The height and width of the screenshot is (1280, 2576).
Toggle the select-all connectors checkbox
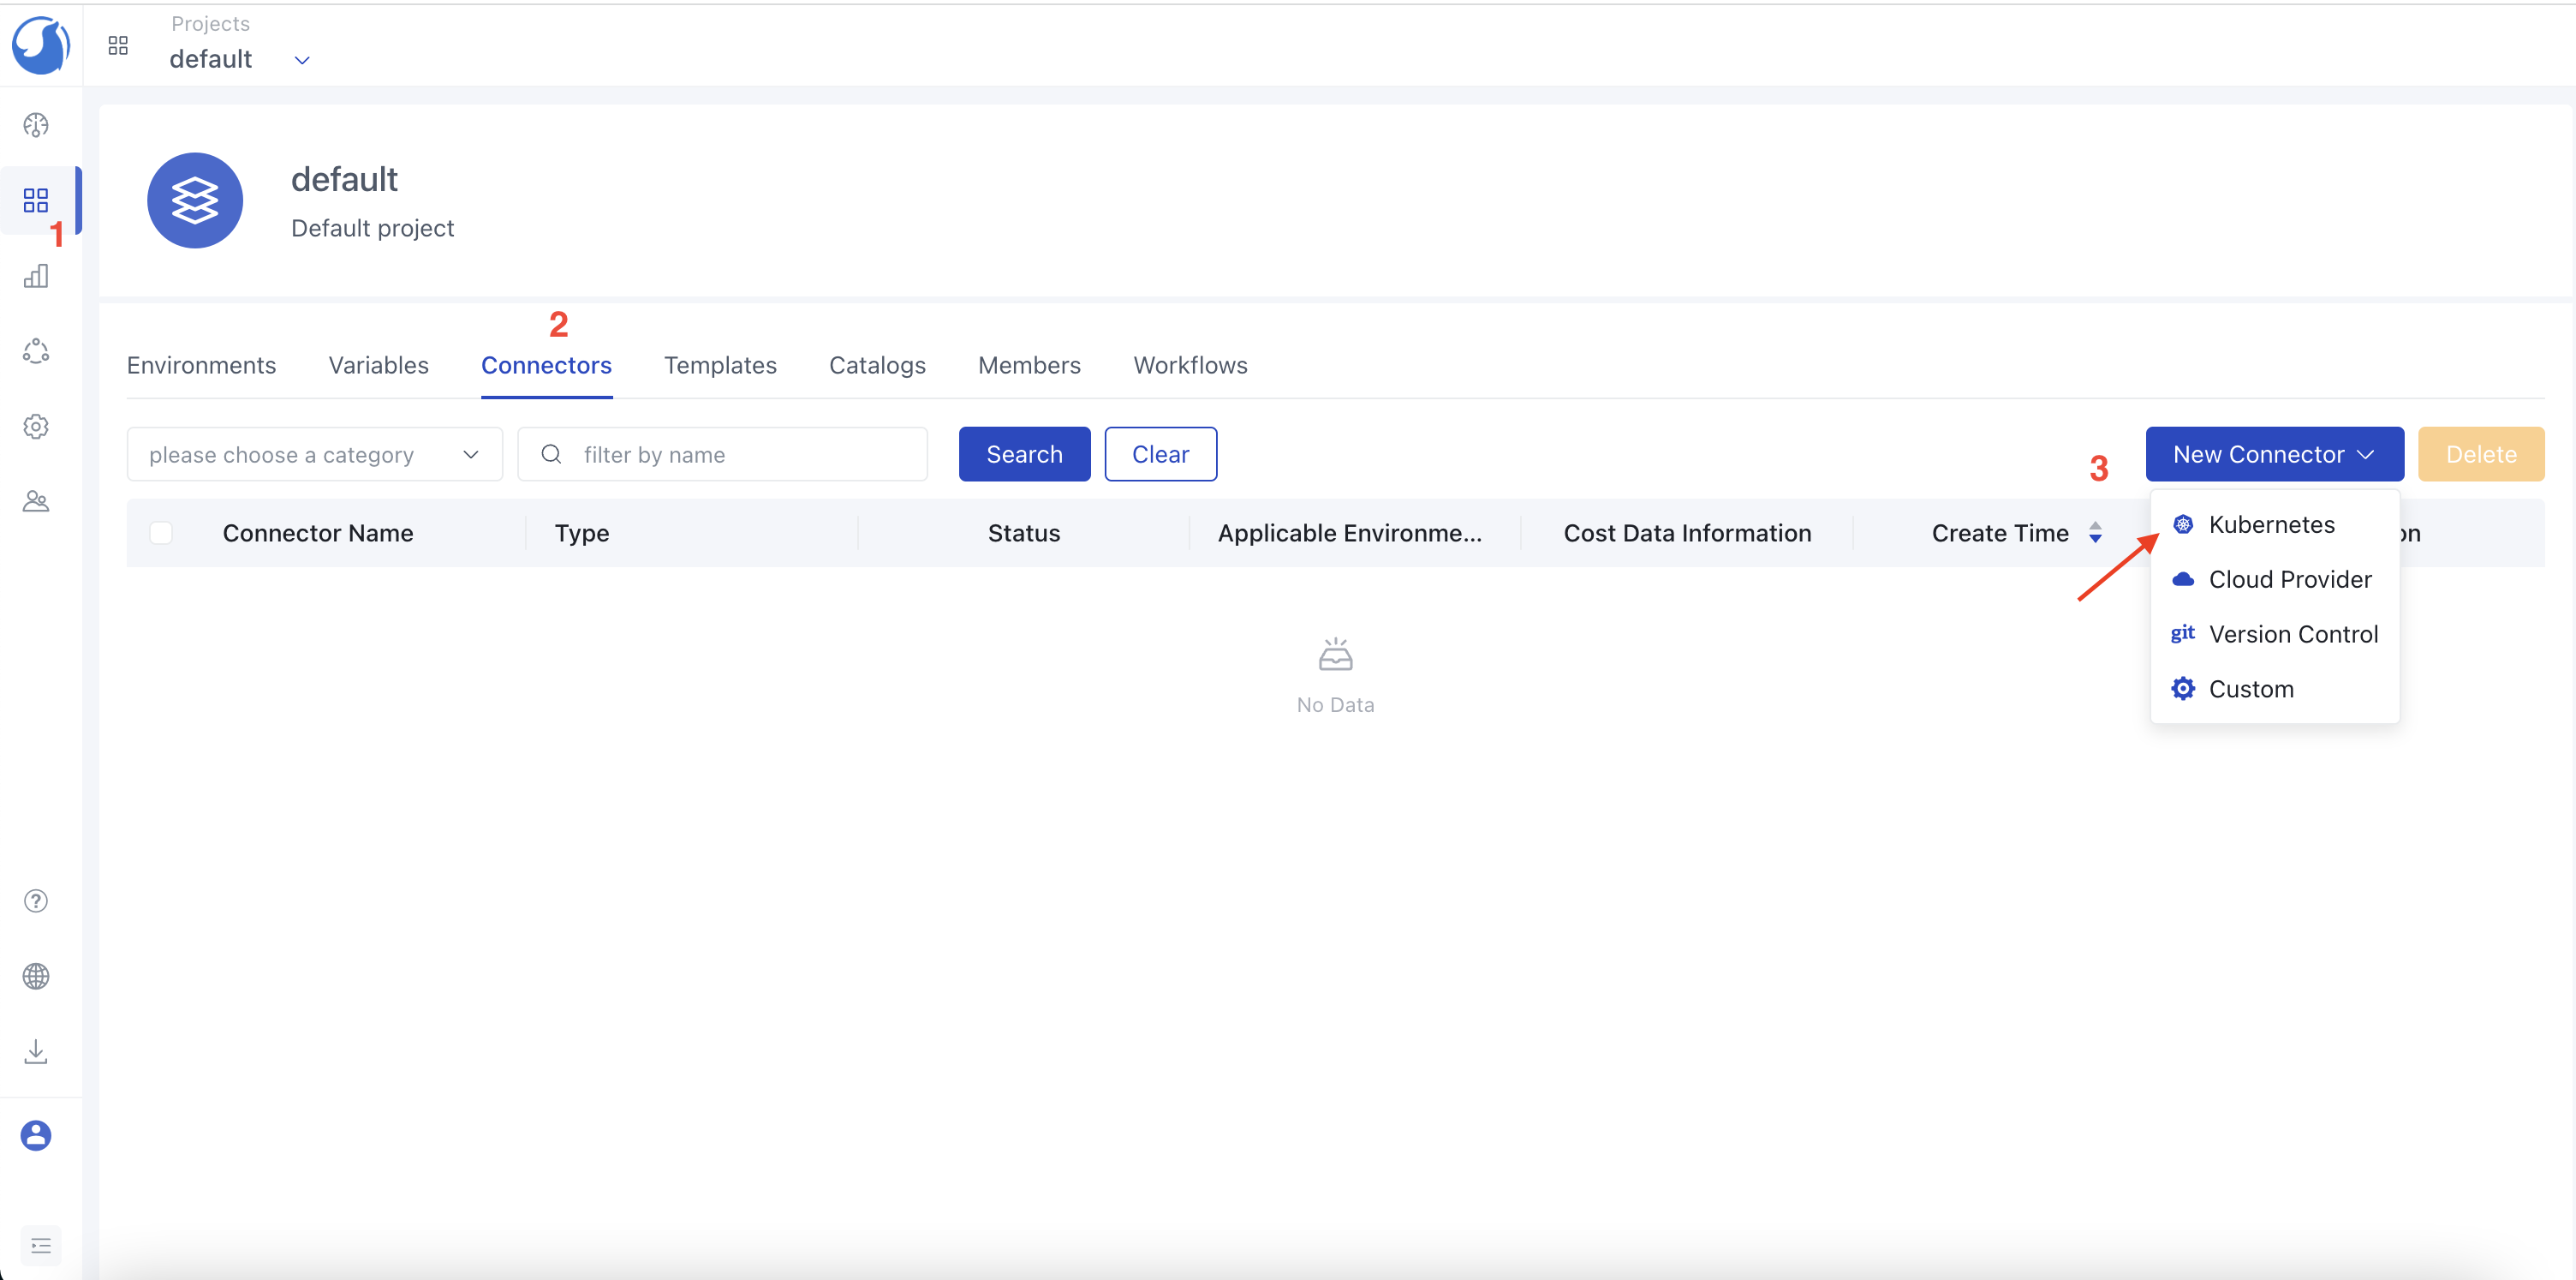tap(161, 534)
